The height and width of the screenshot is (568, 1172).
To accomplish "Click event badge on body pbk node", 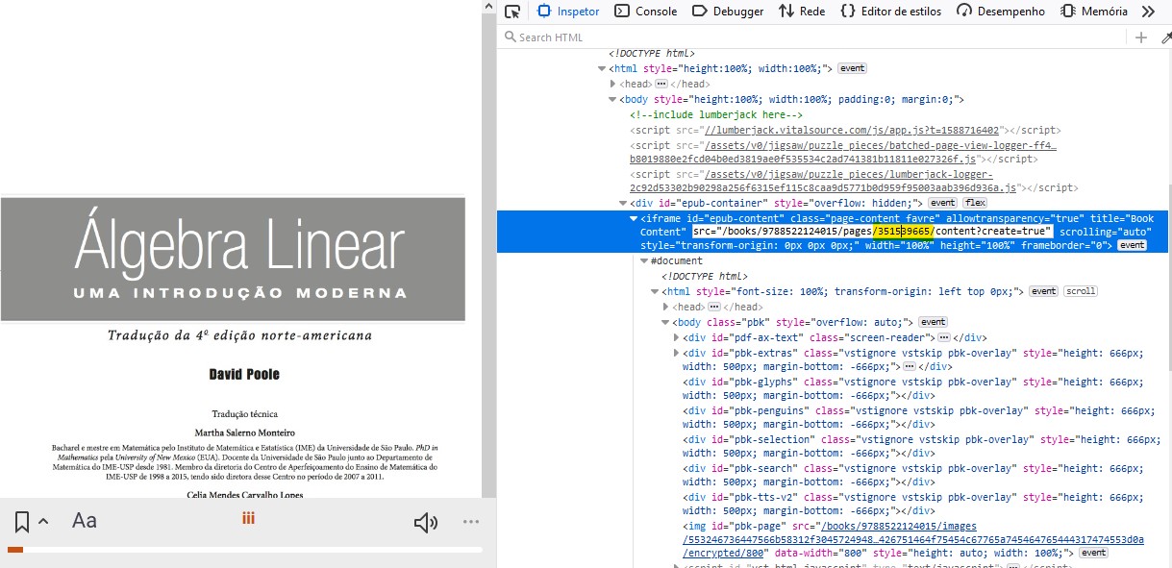I will pyautogui.click(x=933, y=322).
